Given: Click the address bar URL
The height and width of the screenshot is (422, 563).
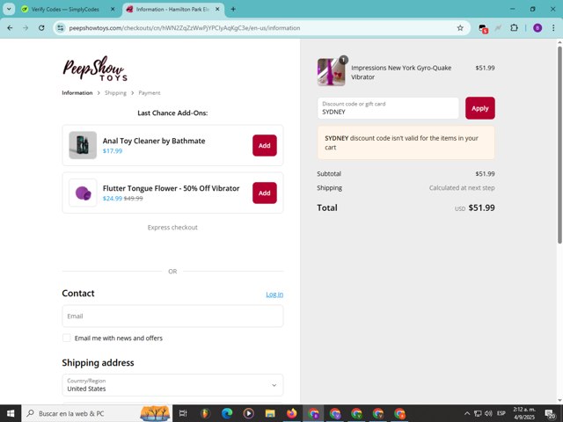Looking at the screenshot, I should [x=185, y=28].
